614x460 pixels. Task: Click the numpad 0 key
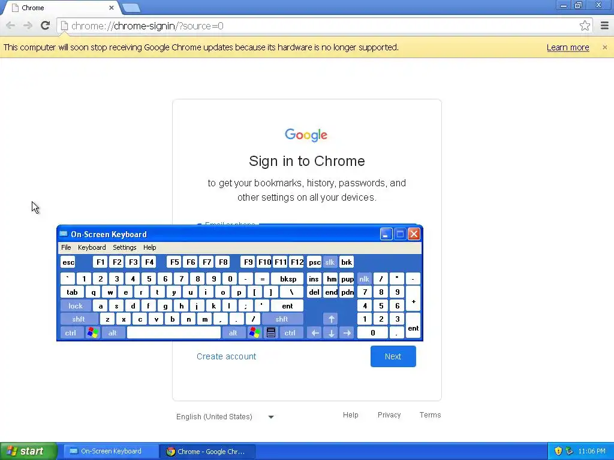tap(373, 333)
